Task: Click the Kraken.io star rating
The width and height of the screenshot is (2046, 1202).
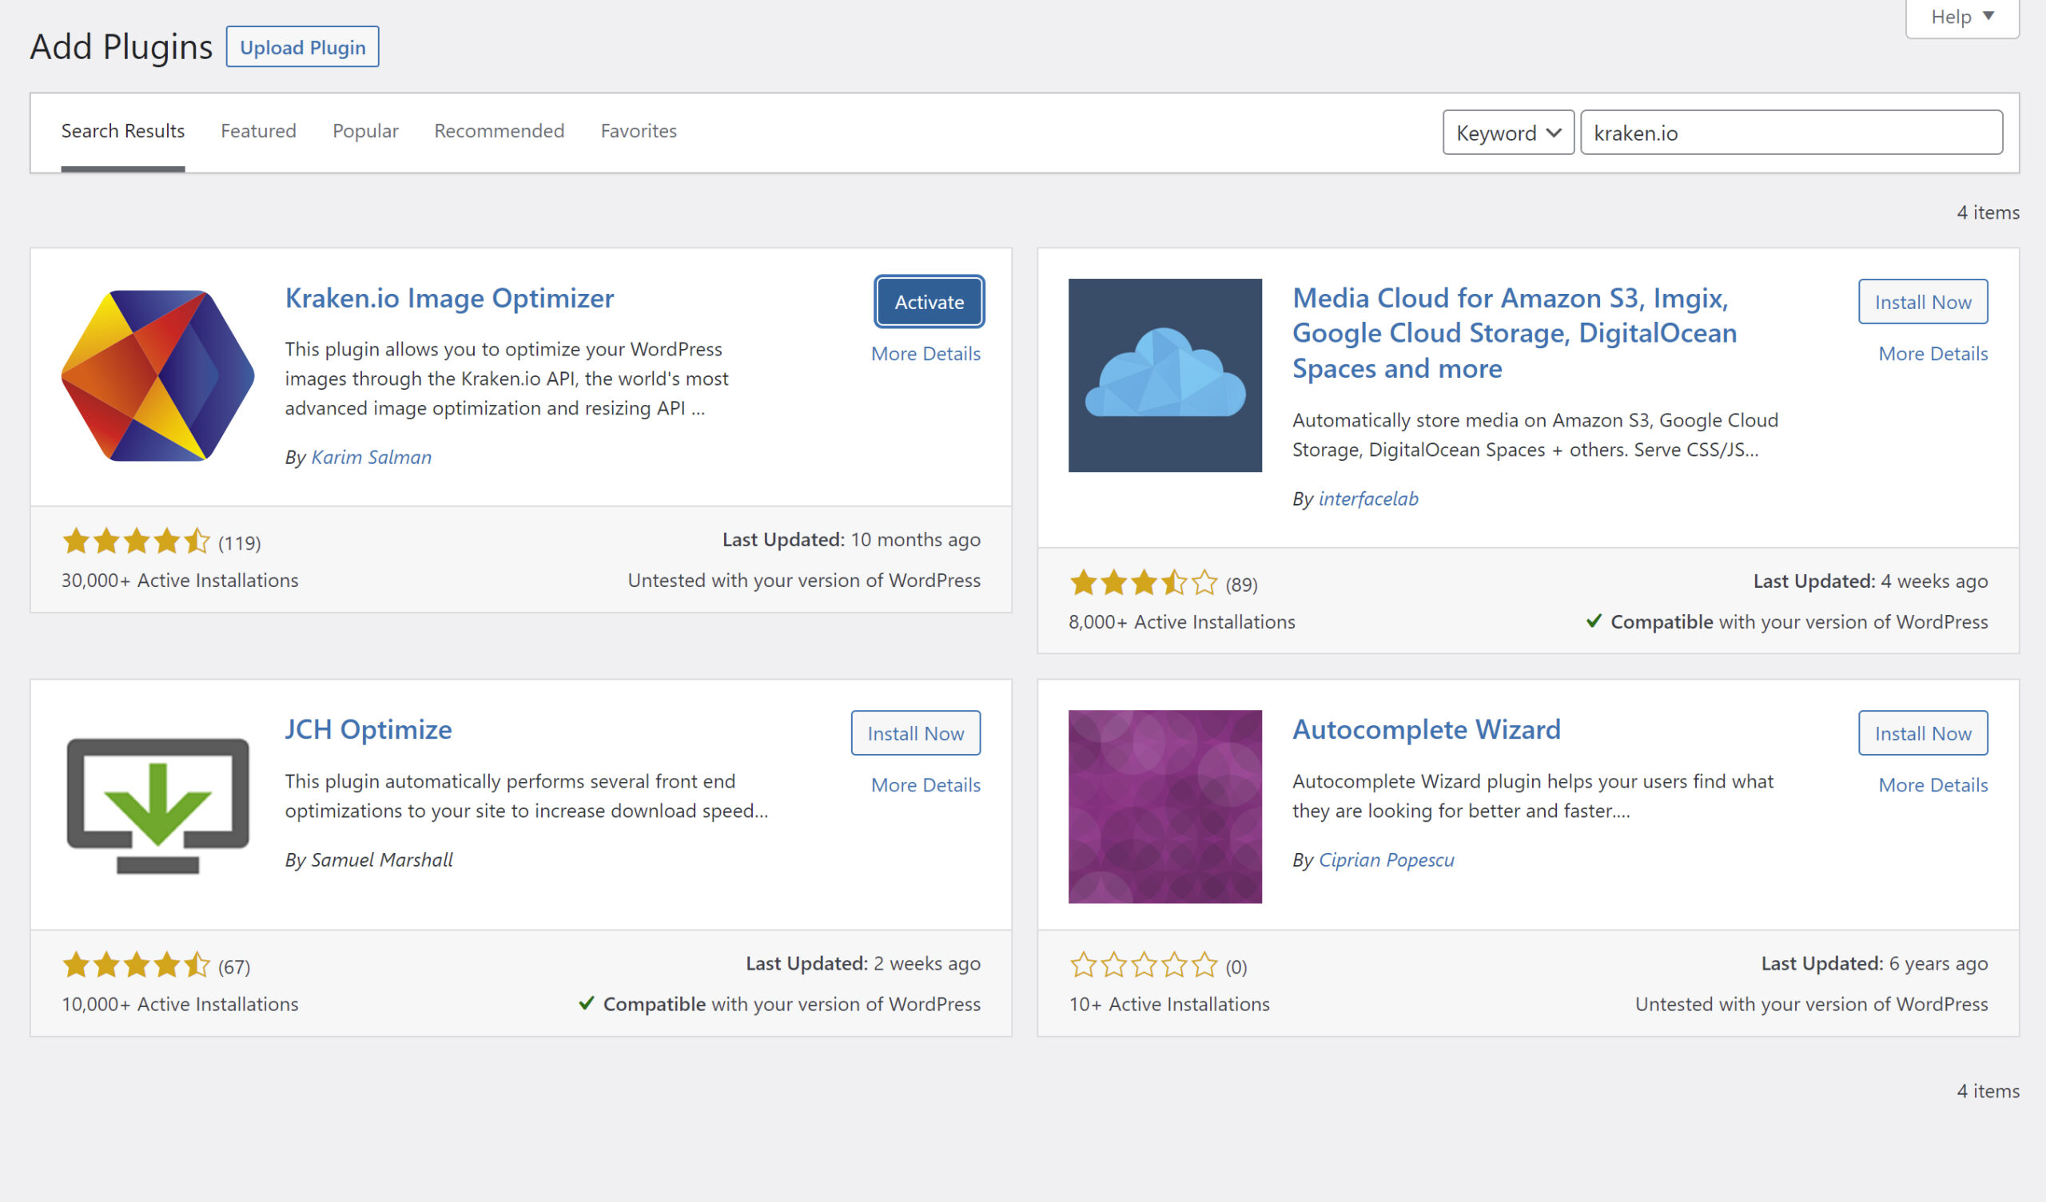Action: [x=136, y=541]
